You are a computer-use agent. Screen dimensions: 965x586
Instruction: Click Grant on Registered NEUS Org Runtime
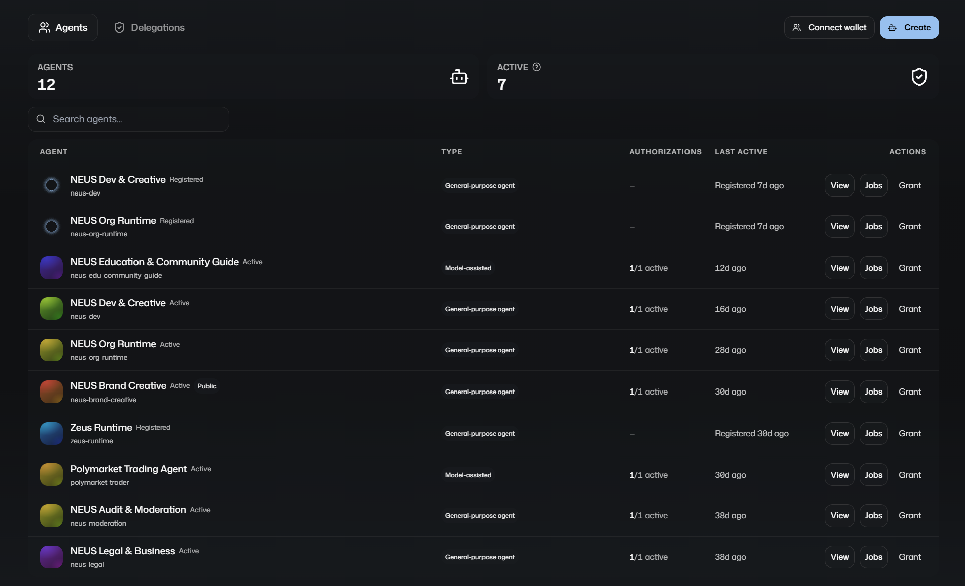pos(910,227)
